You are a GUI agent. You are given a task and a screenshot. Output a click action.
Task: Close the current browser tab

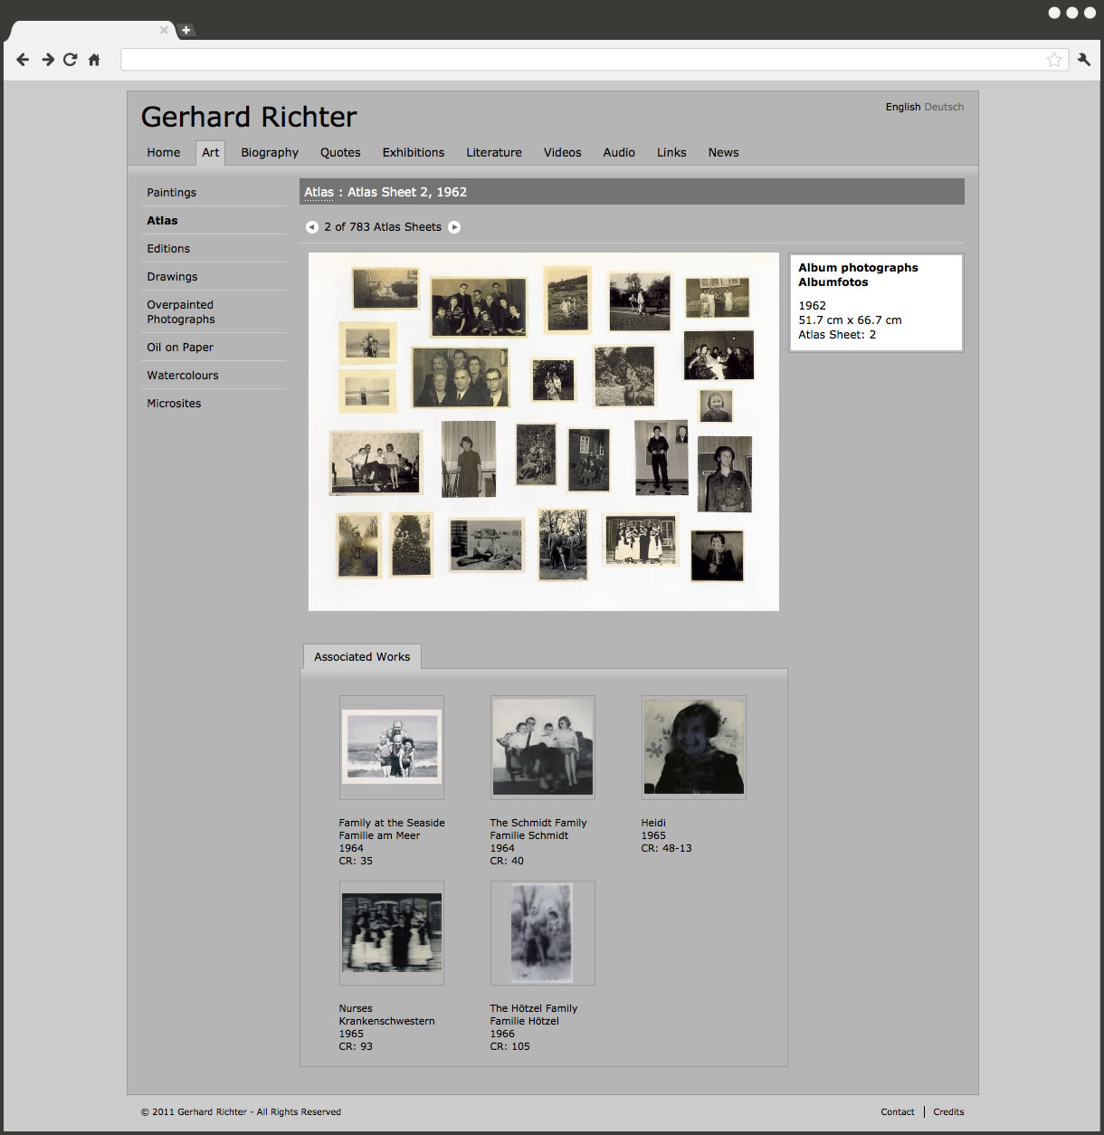coord(164,30)
